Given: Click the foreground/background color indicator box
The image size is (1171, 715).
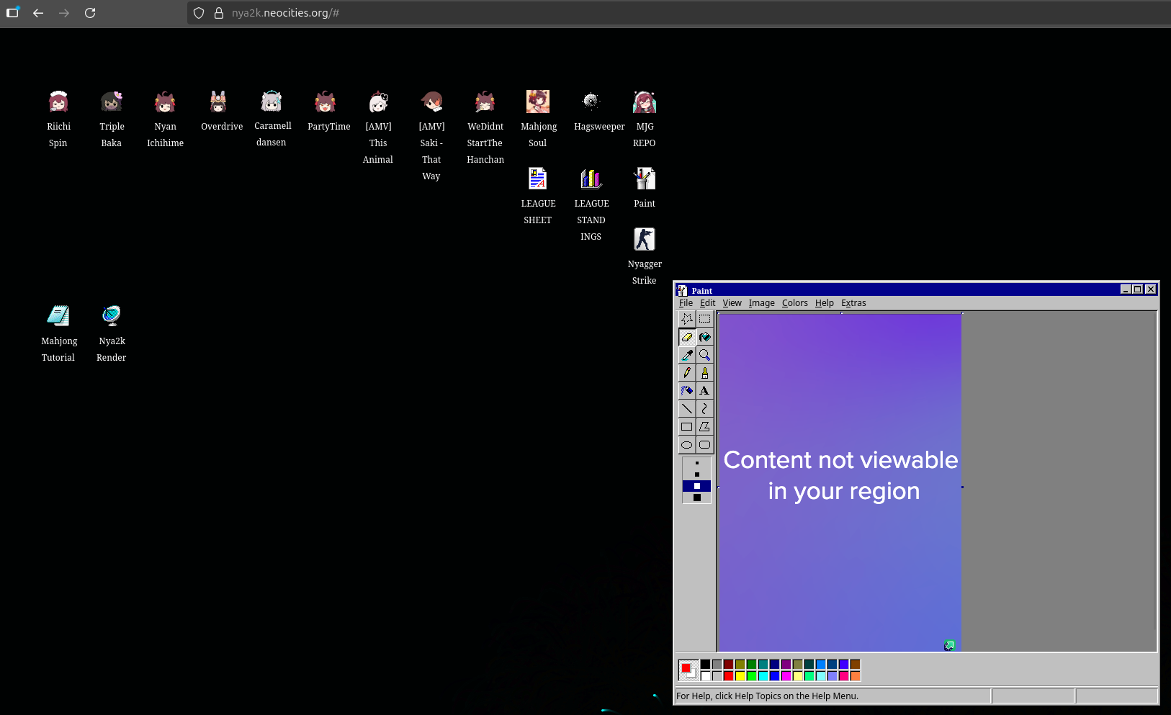Looking at the screenshot, I should pos(688,670).
